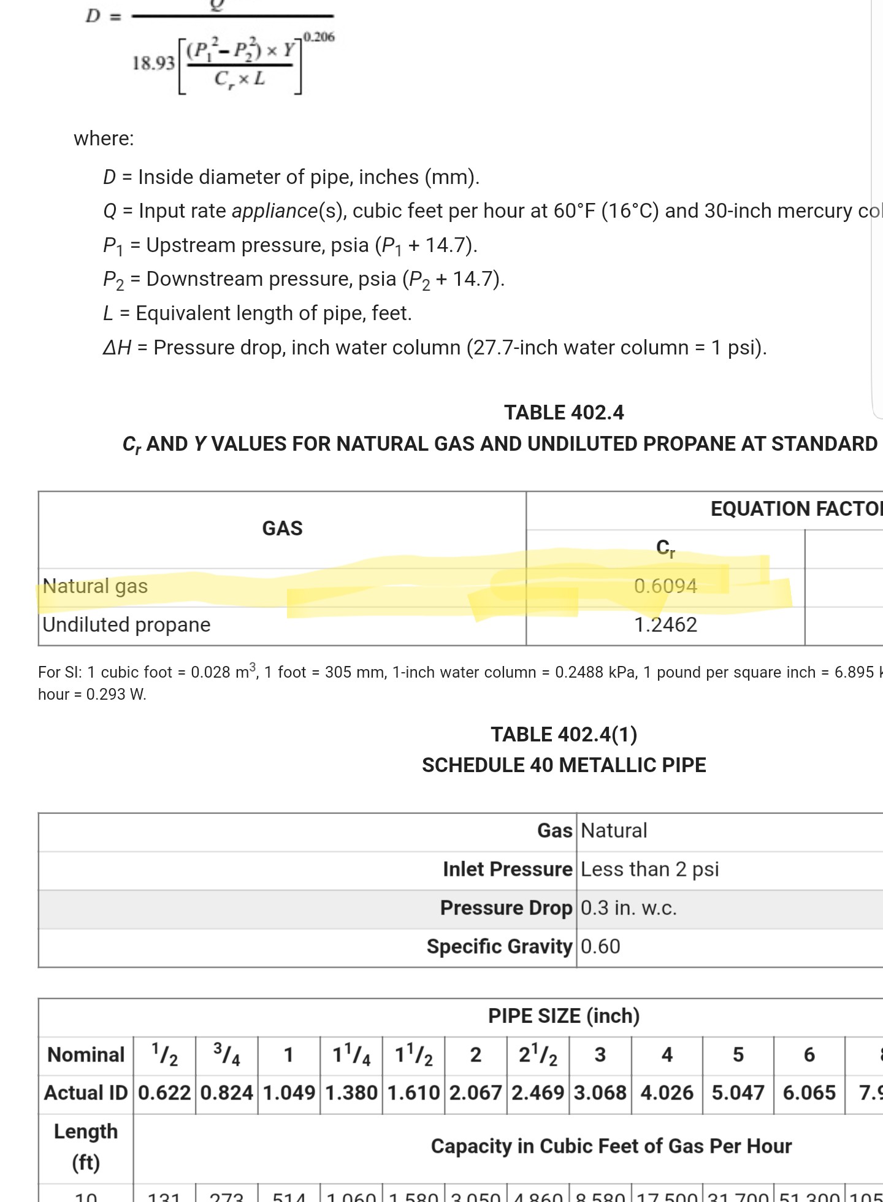Select the Pressure Drop 0.3 in. w.c. value
The image size is (883, 1202).
[629, 908]
